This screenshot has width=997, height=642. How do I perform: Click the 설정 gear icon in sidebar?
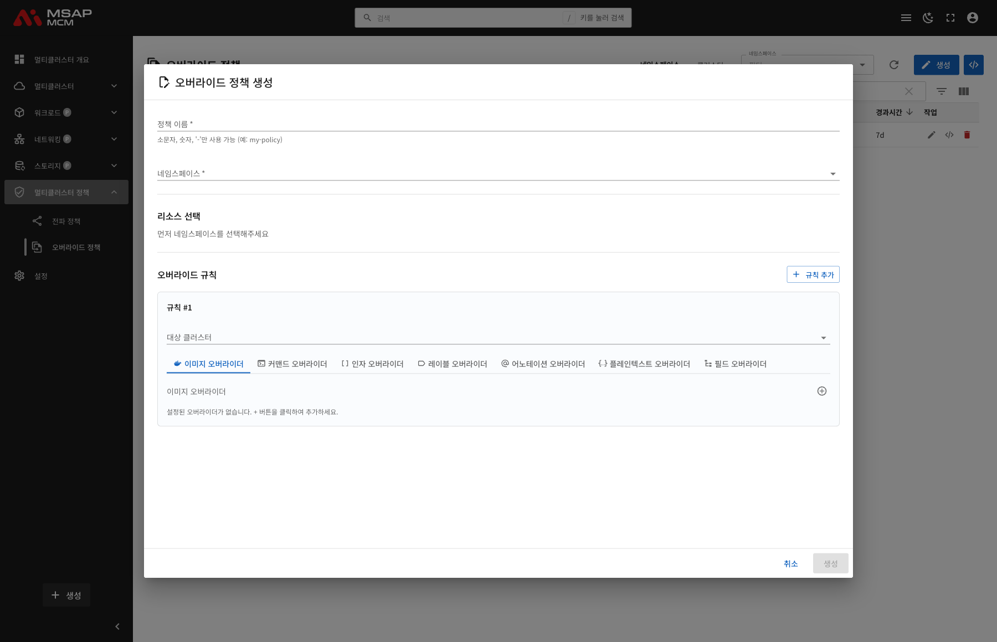(x=19, y=276)
